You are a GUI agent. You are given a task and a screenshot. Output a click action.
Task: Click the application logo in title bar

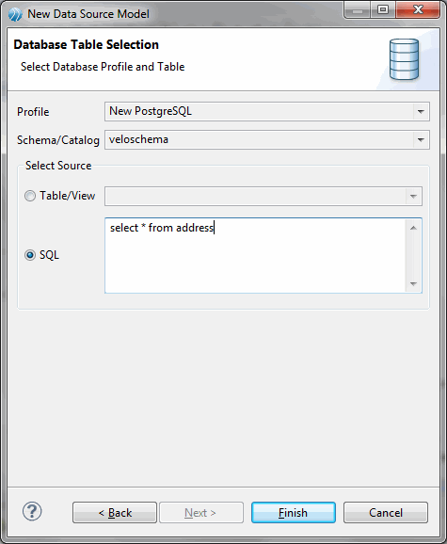tap(15, 14)
